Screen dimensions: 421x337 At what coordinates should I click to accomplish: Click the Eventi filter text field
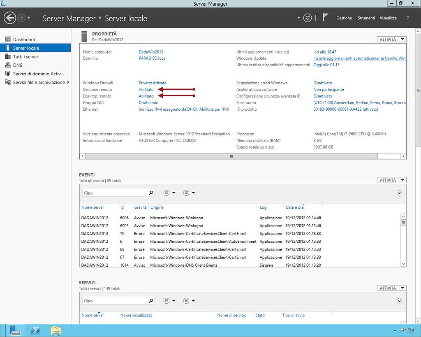click(115, 193)
